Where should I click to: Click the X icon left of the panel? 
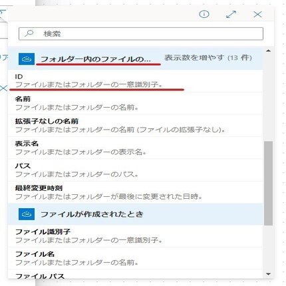(x=3, y=88)
